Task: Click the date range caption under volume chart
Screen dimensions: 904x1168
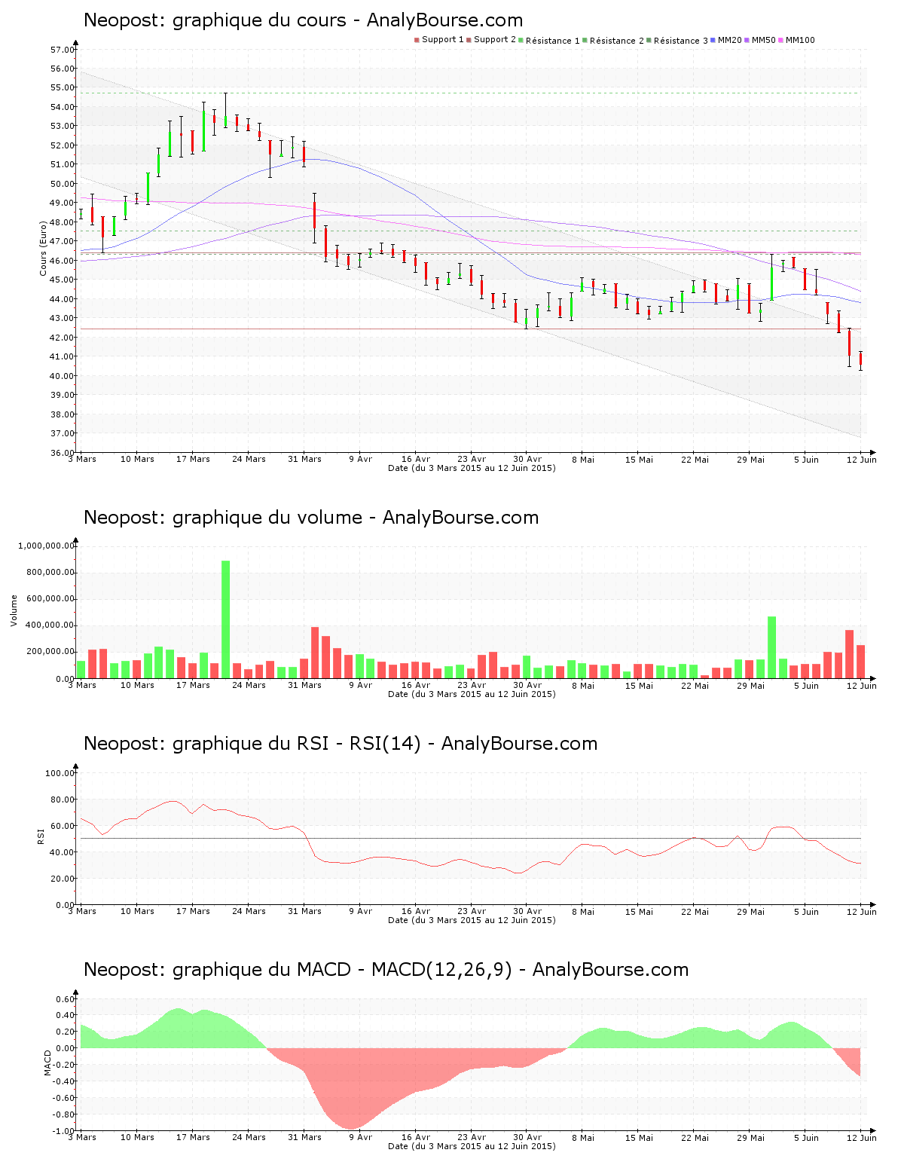Action: (x=472, y=694)
